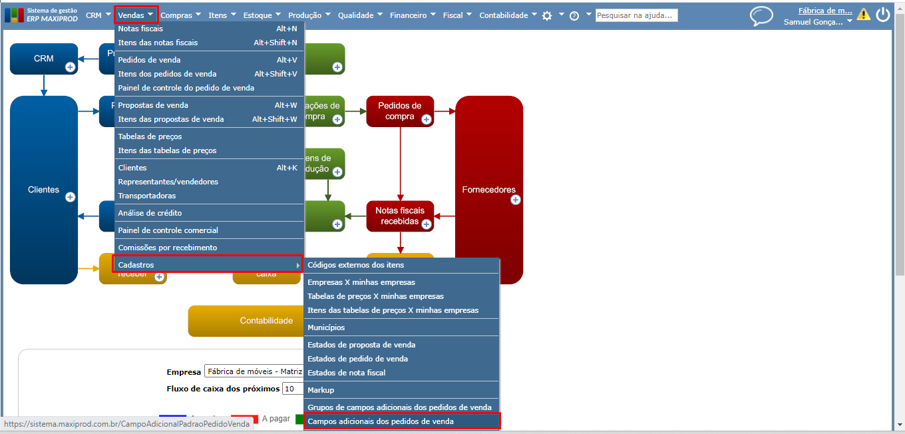Click the ERP MAXIPROD logo
Image resolution: width=905 pixels, height=434 pixels.
pos(41,15)
